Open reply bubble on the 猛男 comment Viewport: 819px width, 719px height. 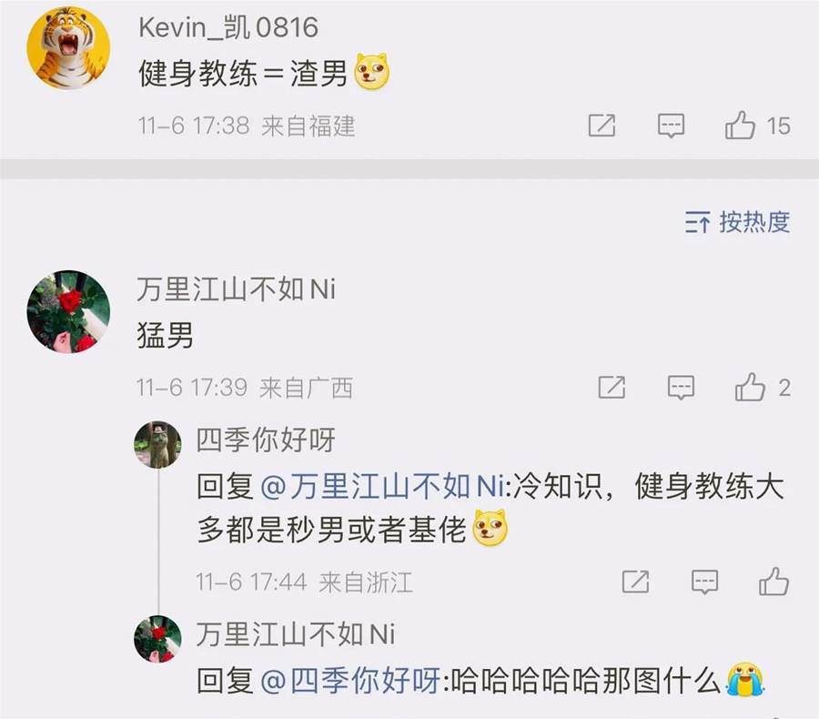click(681, 388)
